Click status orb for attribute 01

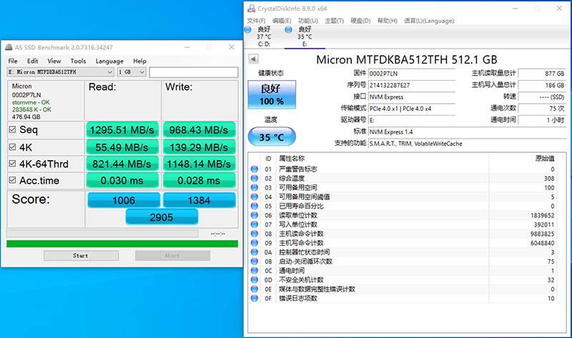[255, 169]
